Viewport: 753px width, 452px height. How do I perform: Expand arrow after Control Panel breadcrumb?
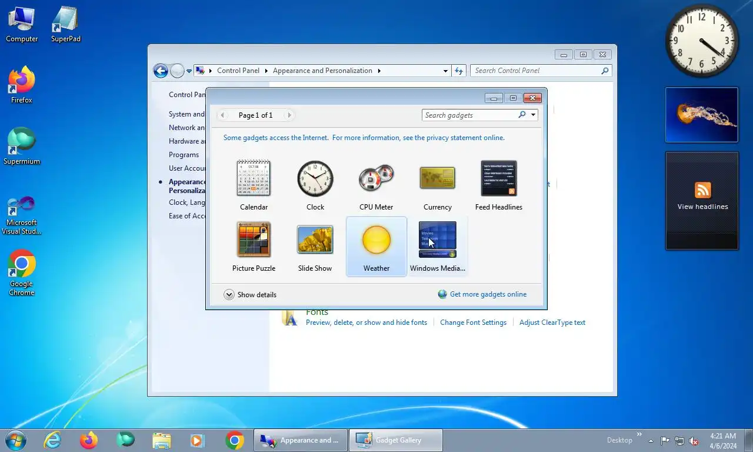pyautogui.click(x=266, y=71)
